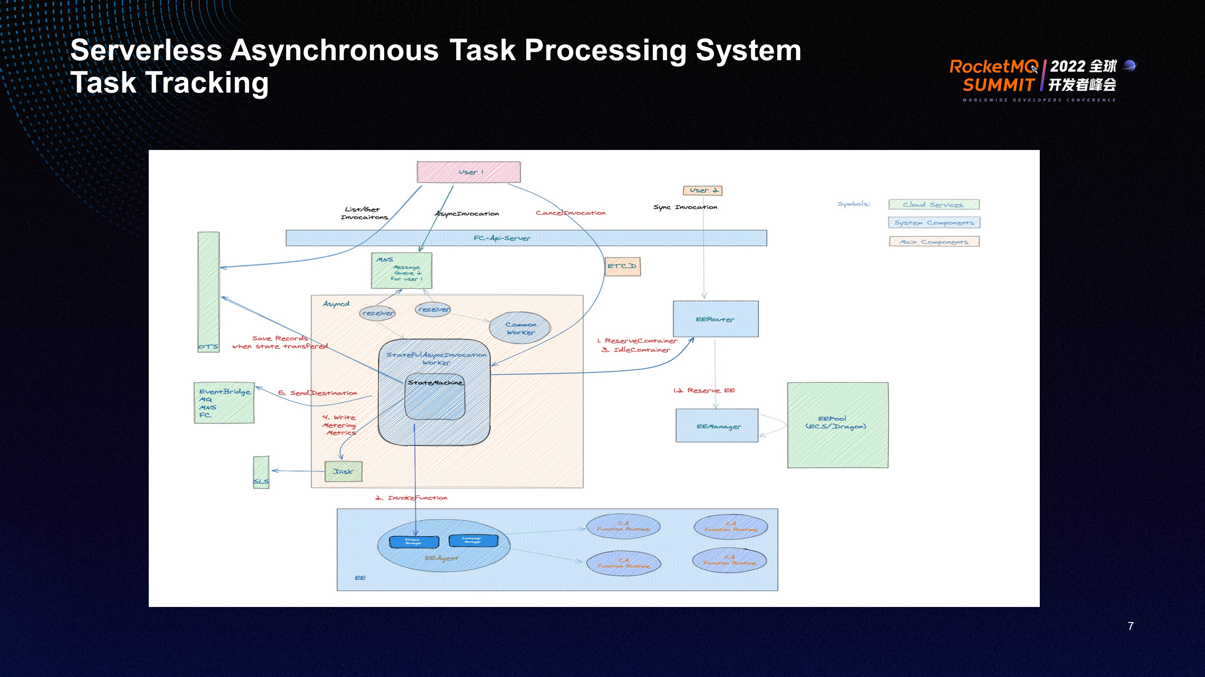This screenshot has height=677, width=1205.
Task: Click the Main Components legend swatch
Action: coord(934,242)
